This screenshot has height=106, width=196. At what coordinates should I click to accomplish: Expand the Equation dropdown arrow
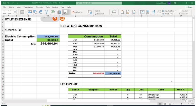[189, 11]
